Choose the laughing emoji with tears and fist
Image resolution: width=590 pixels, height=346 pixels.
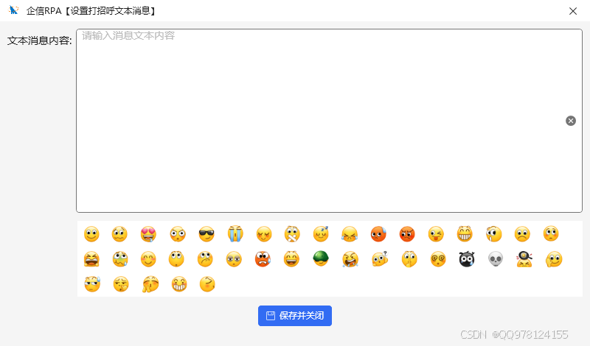[350, 259]
